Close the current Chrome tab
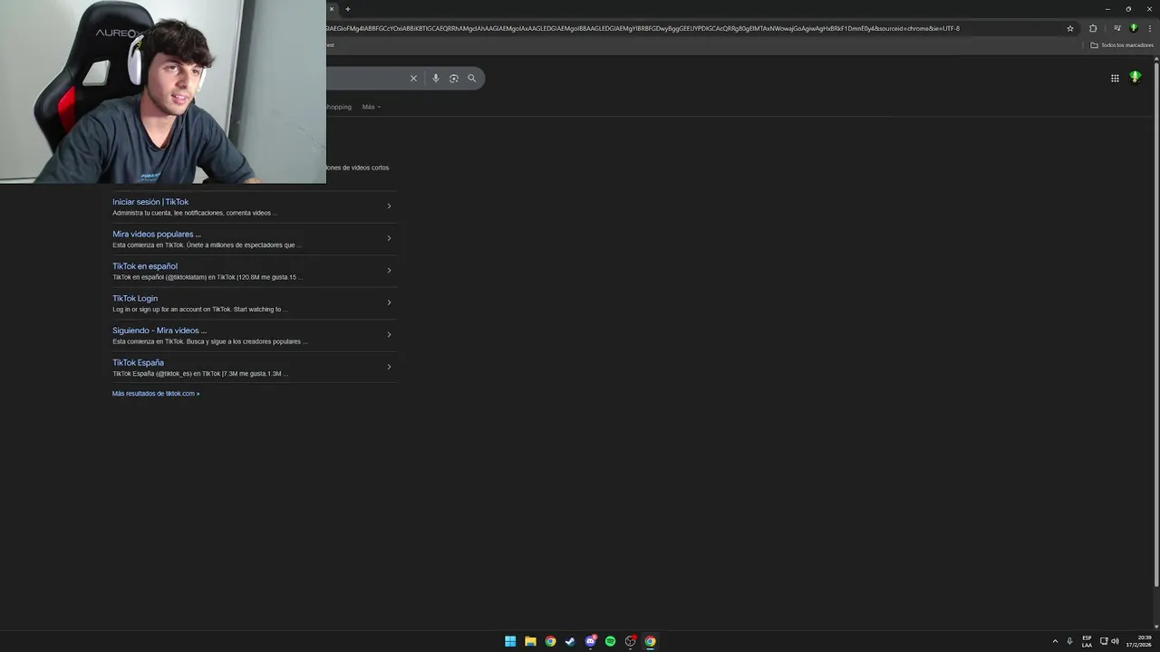The image size is (1160, 652). click(x=332, y=9)
